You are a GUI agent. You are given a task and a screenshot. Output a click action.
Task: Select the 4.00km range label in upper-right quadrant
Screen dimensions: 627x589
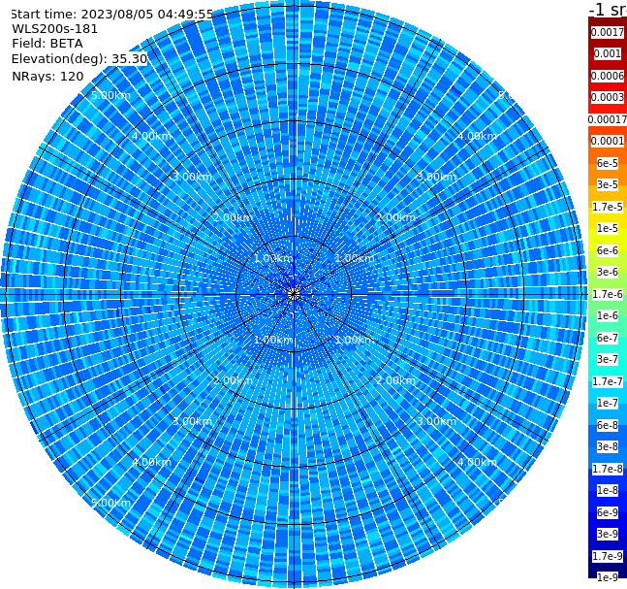click(477, 136)
